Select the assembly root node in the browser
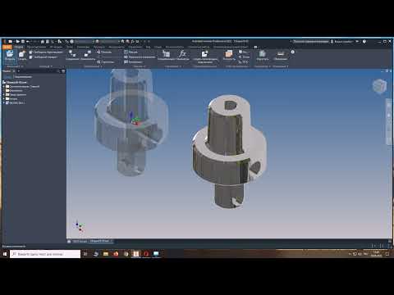The height and width of the screenshot is (295, 394). tap(16, 82)
